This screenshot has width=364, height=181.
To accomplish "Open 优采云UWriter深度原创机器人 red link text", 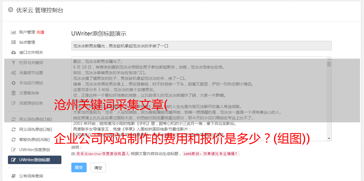I will (x=103, y=154).
